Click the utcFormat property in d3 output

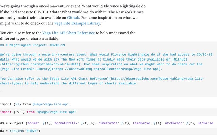[x=176, y=123]
